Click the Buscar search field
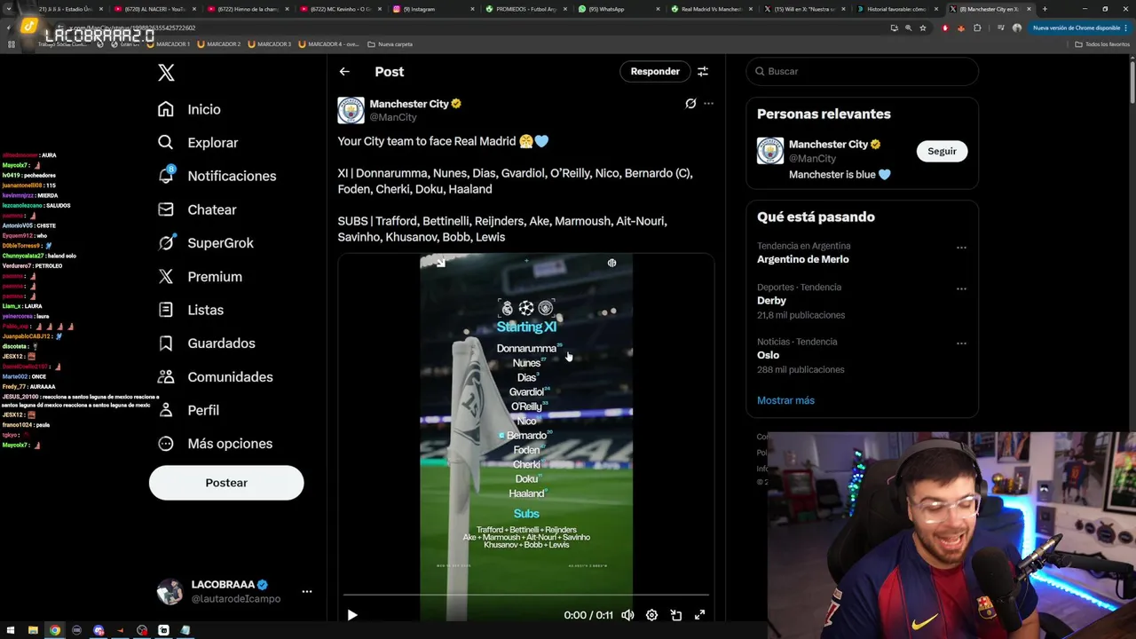This screenshot has height=639, width=1136. (x=862, y=71)
